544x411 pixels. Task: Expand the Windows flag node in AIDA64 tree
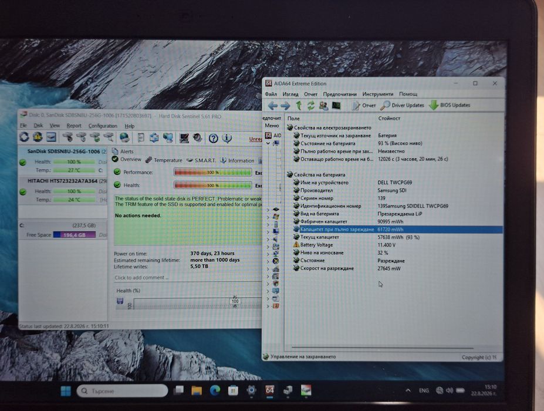[x=268, y=217]
